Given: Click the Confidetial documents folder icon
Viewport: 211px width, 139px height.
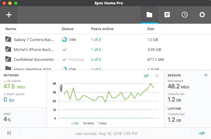Looking at the screenshot, I should click(8, 59).
